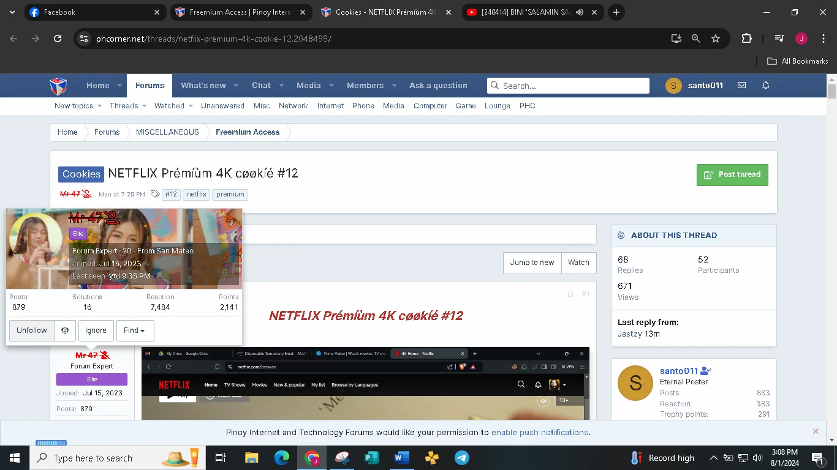Image resolution: width=837 pixels, height=470 pixels.
Task: Toggle Watch for this thread
Action: pyautogui.click(x=578, y=263)
